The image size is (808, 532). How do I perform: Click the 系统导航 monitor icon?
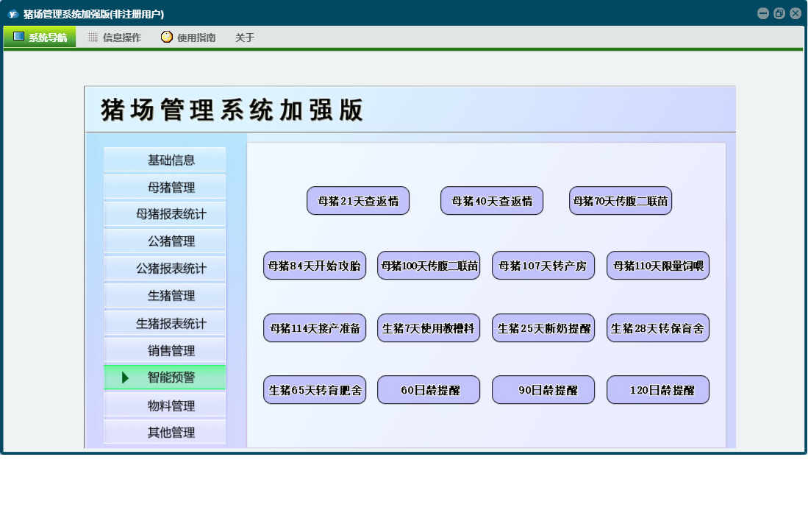(19, 37)
